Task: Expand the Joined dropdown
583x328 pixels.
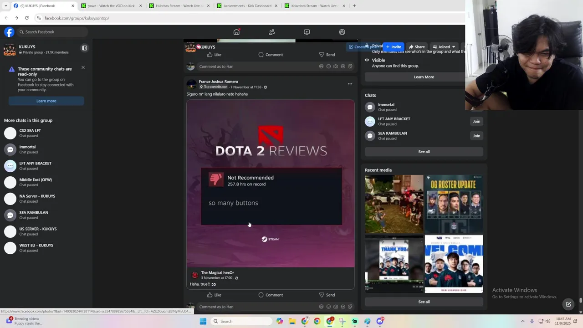Action: tap(444, 47)
